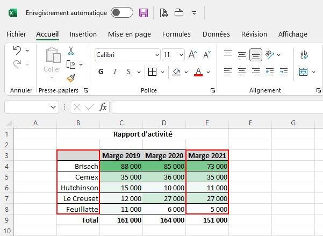Open the Insertion ribbon tab
323x236 pixels.
click(83, 34)
